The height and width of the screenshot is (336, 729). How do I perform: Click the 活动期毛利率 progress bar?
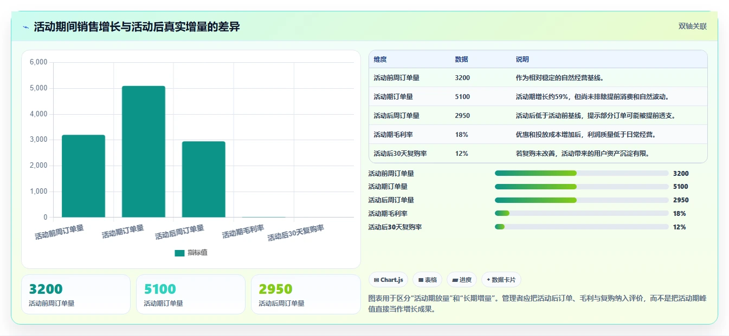click(x=582, y=213)
